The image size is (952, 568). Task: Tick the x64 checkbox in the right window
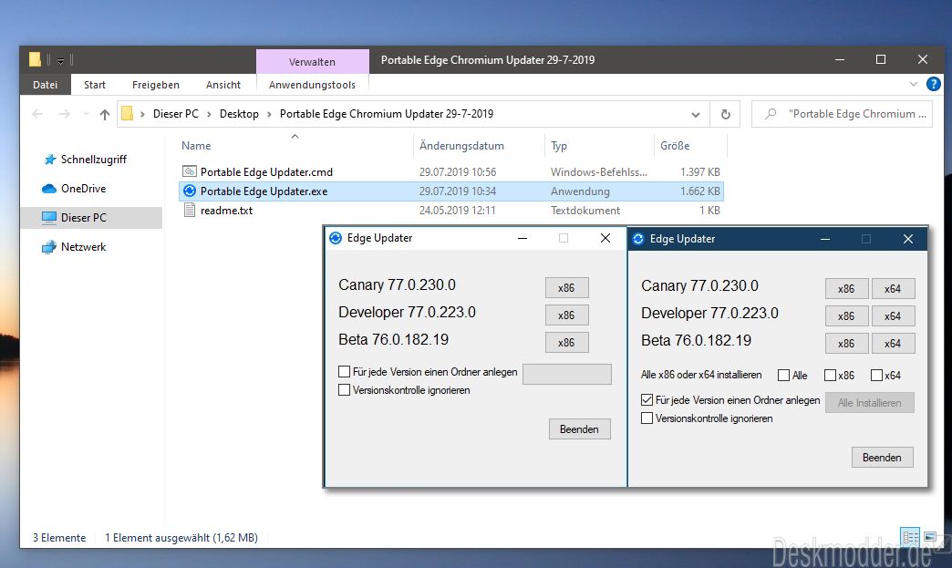click(x=876, y=375)
